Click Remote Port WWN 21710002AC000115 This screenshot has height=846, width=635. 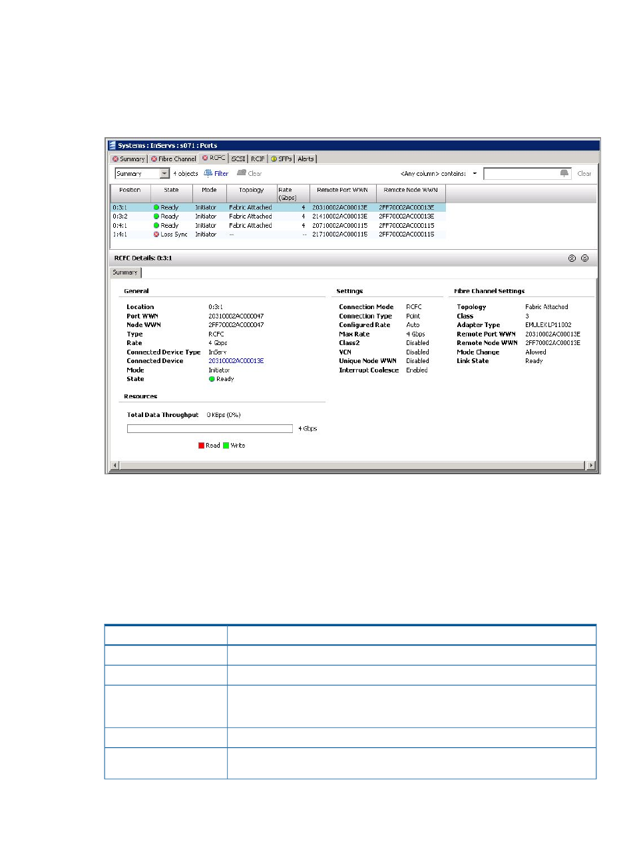point(339,234)
